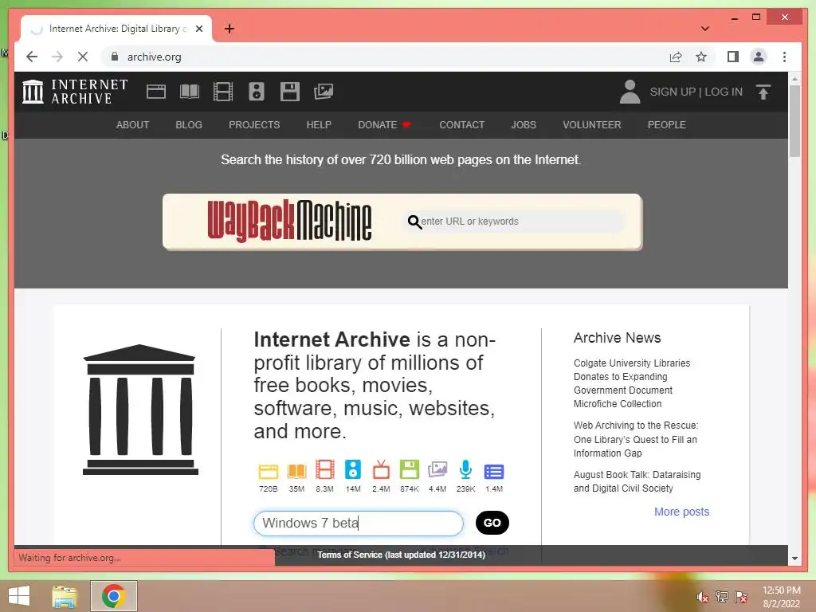Open the Software floppy icon in top navigation
816x612 pixels.
coord(290,92)
